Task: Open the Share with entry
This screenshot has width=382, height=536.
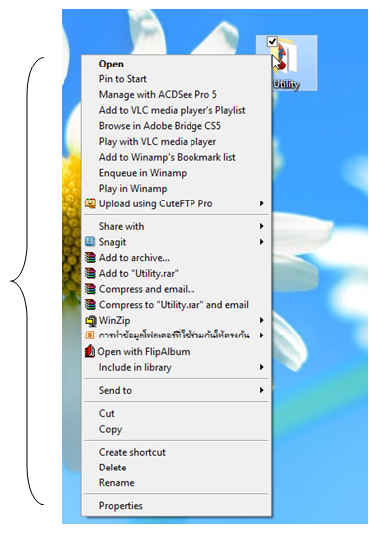Action: [177, 226]
